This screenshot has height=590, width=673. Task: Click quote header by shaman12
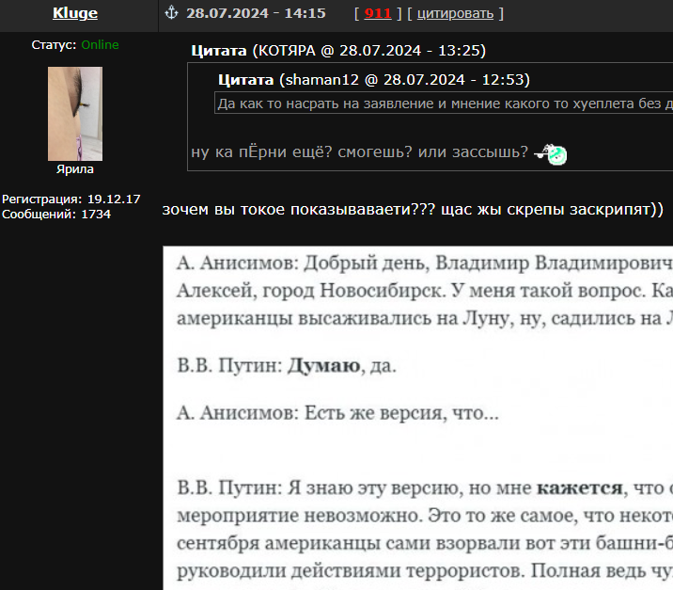tap(374, 80)
